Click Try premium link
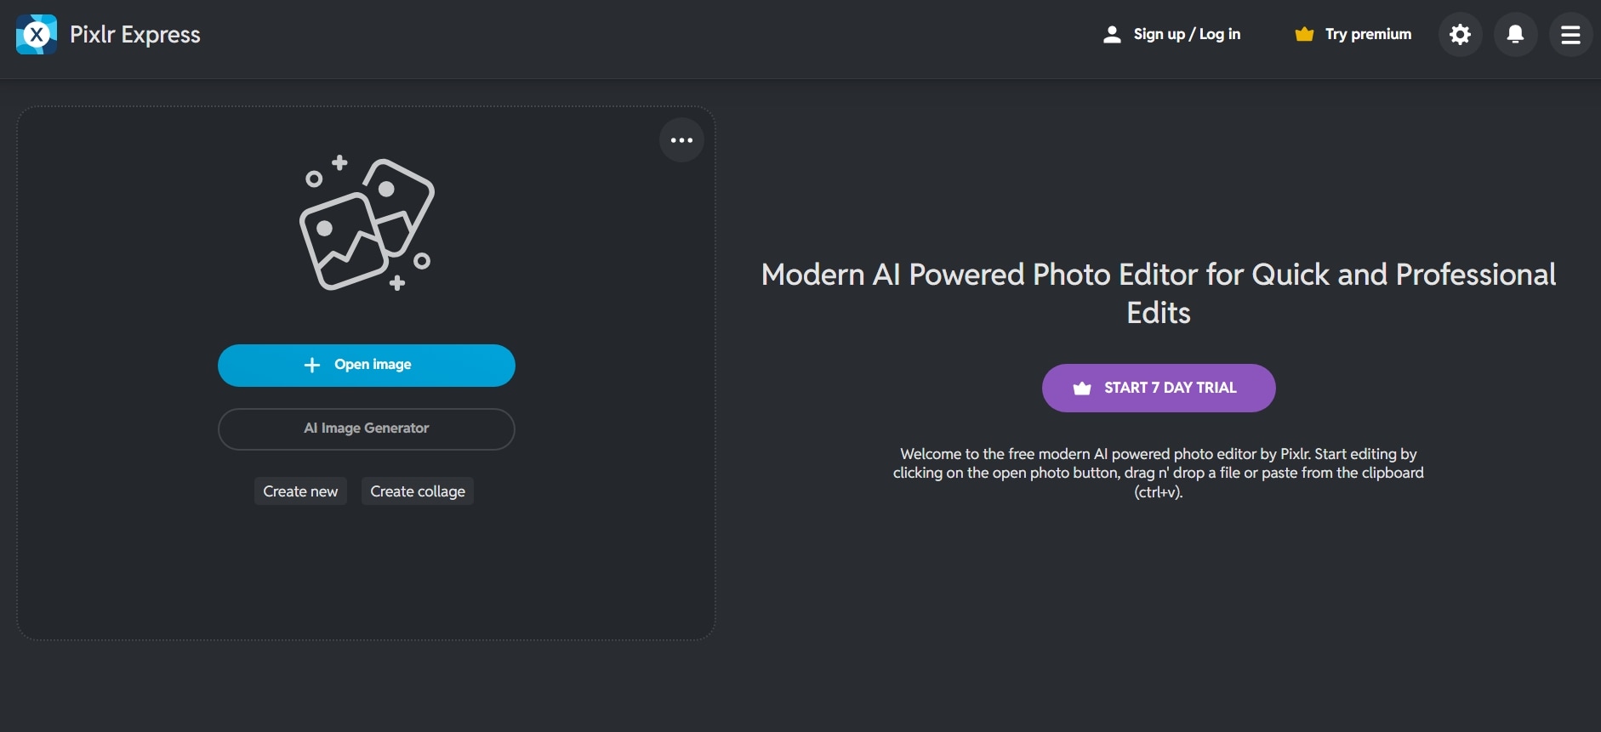 pyautogui.click(x=1368, y=35)
